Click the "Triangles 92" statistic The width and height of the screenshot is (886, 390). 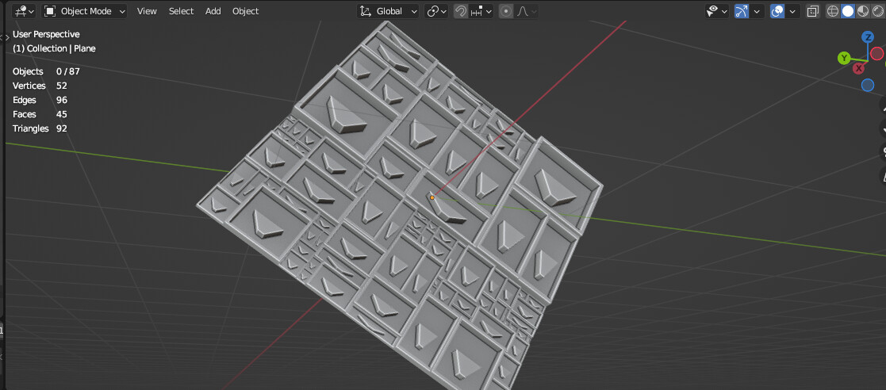tap(40, 128)
